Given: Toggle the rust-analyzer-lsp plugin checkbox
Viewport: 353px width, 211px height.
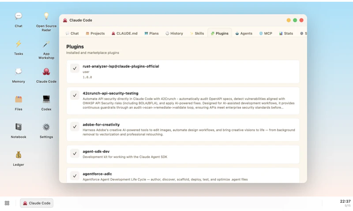Looking at the screenshot, I should 75,68.
